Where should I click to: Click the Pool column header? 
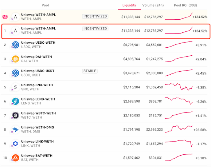pos(45,5)
